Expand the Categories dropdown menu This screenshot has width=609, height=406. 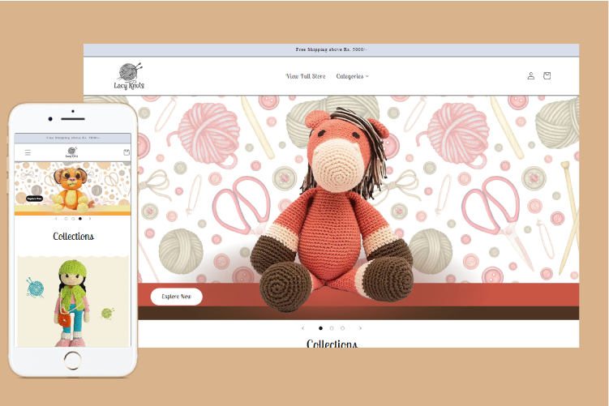(352, 76)
